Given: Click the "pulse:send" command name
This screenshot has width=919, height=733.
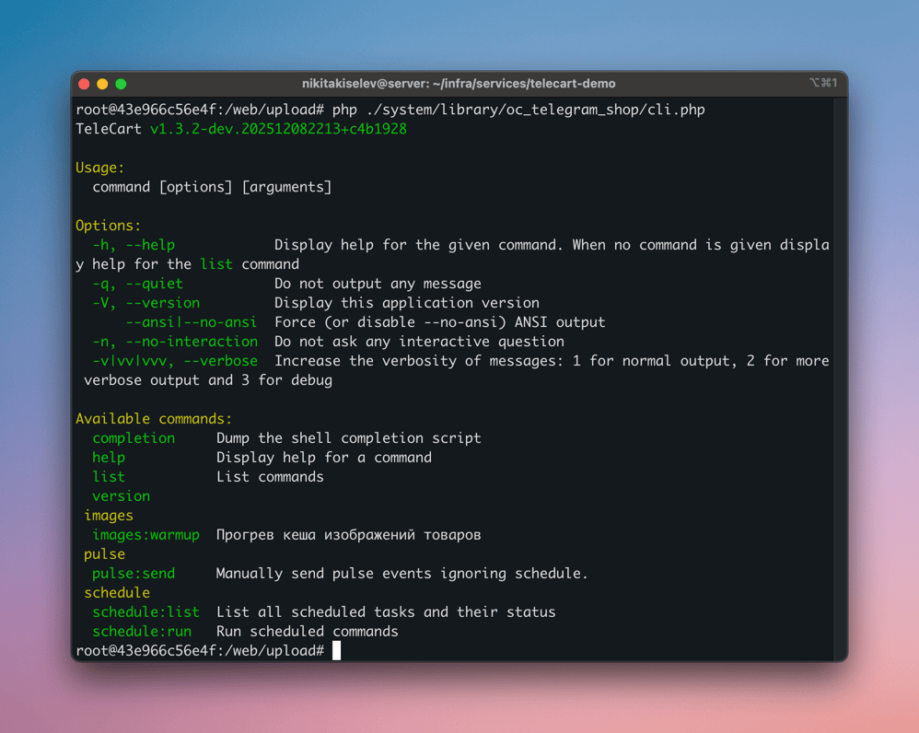Looking at the screenshot, I should tap(134, 574).
